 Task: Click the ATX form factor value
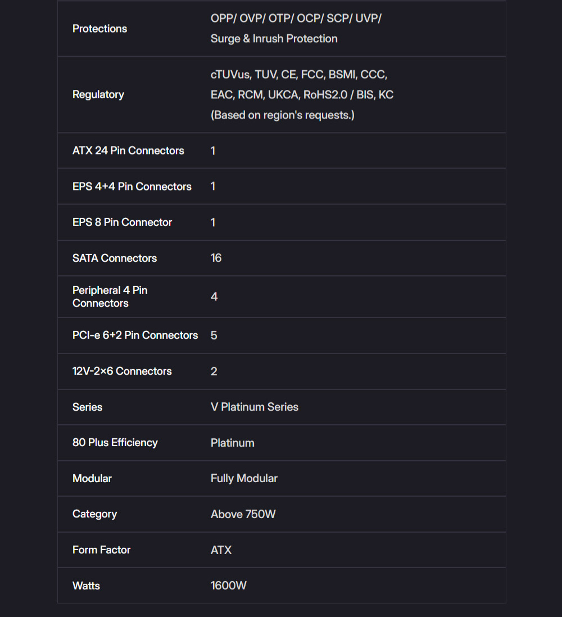click(x=221, y=550)
